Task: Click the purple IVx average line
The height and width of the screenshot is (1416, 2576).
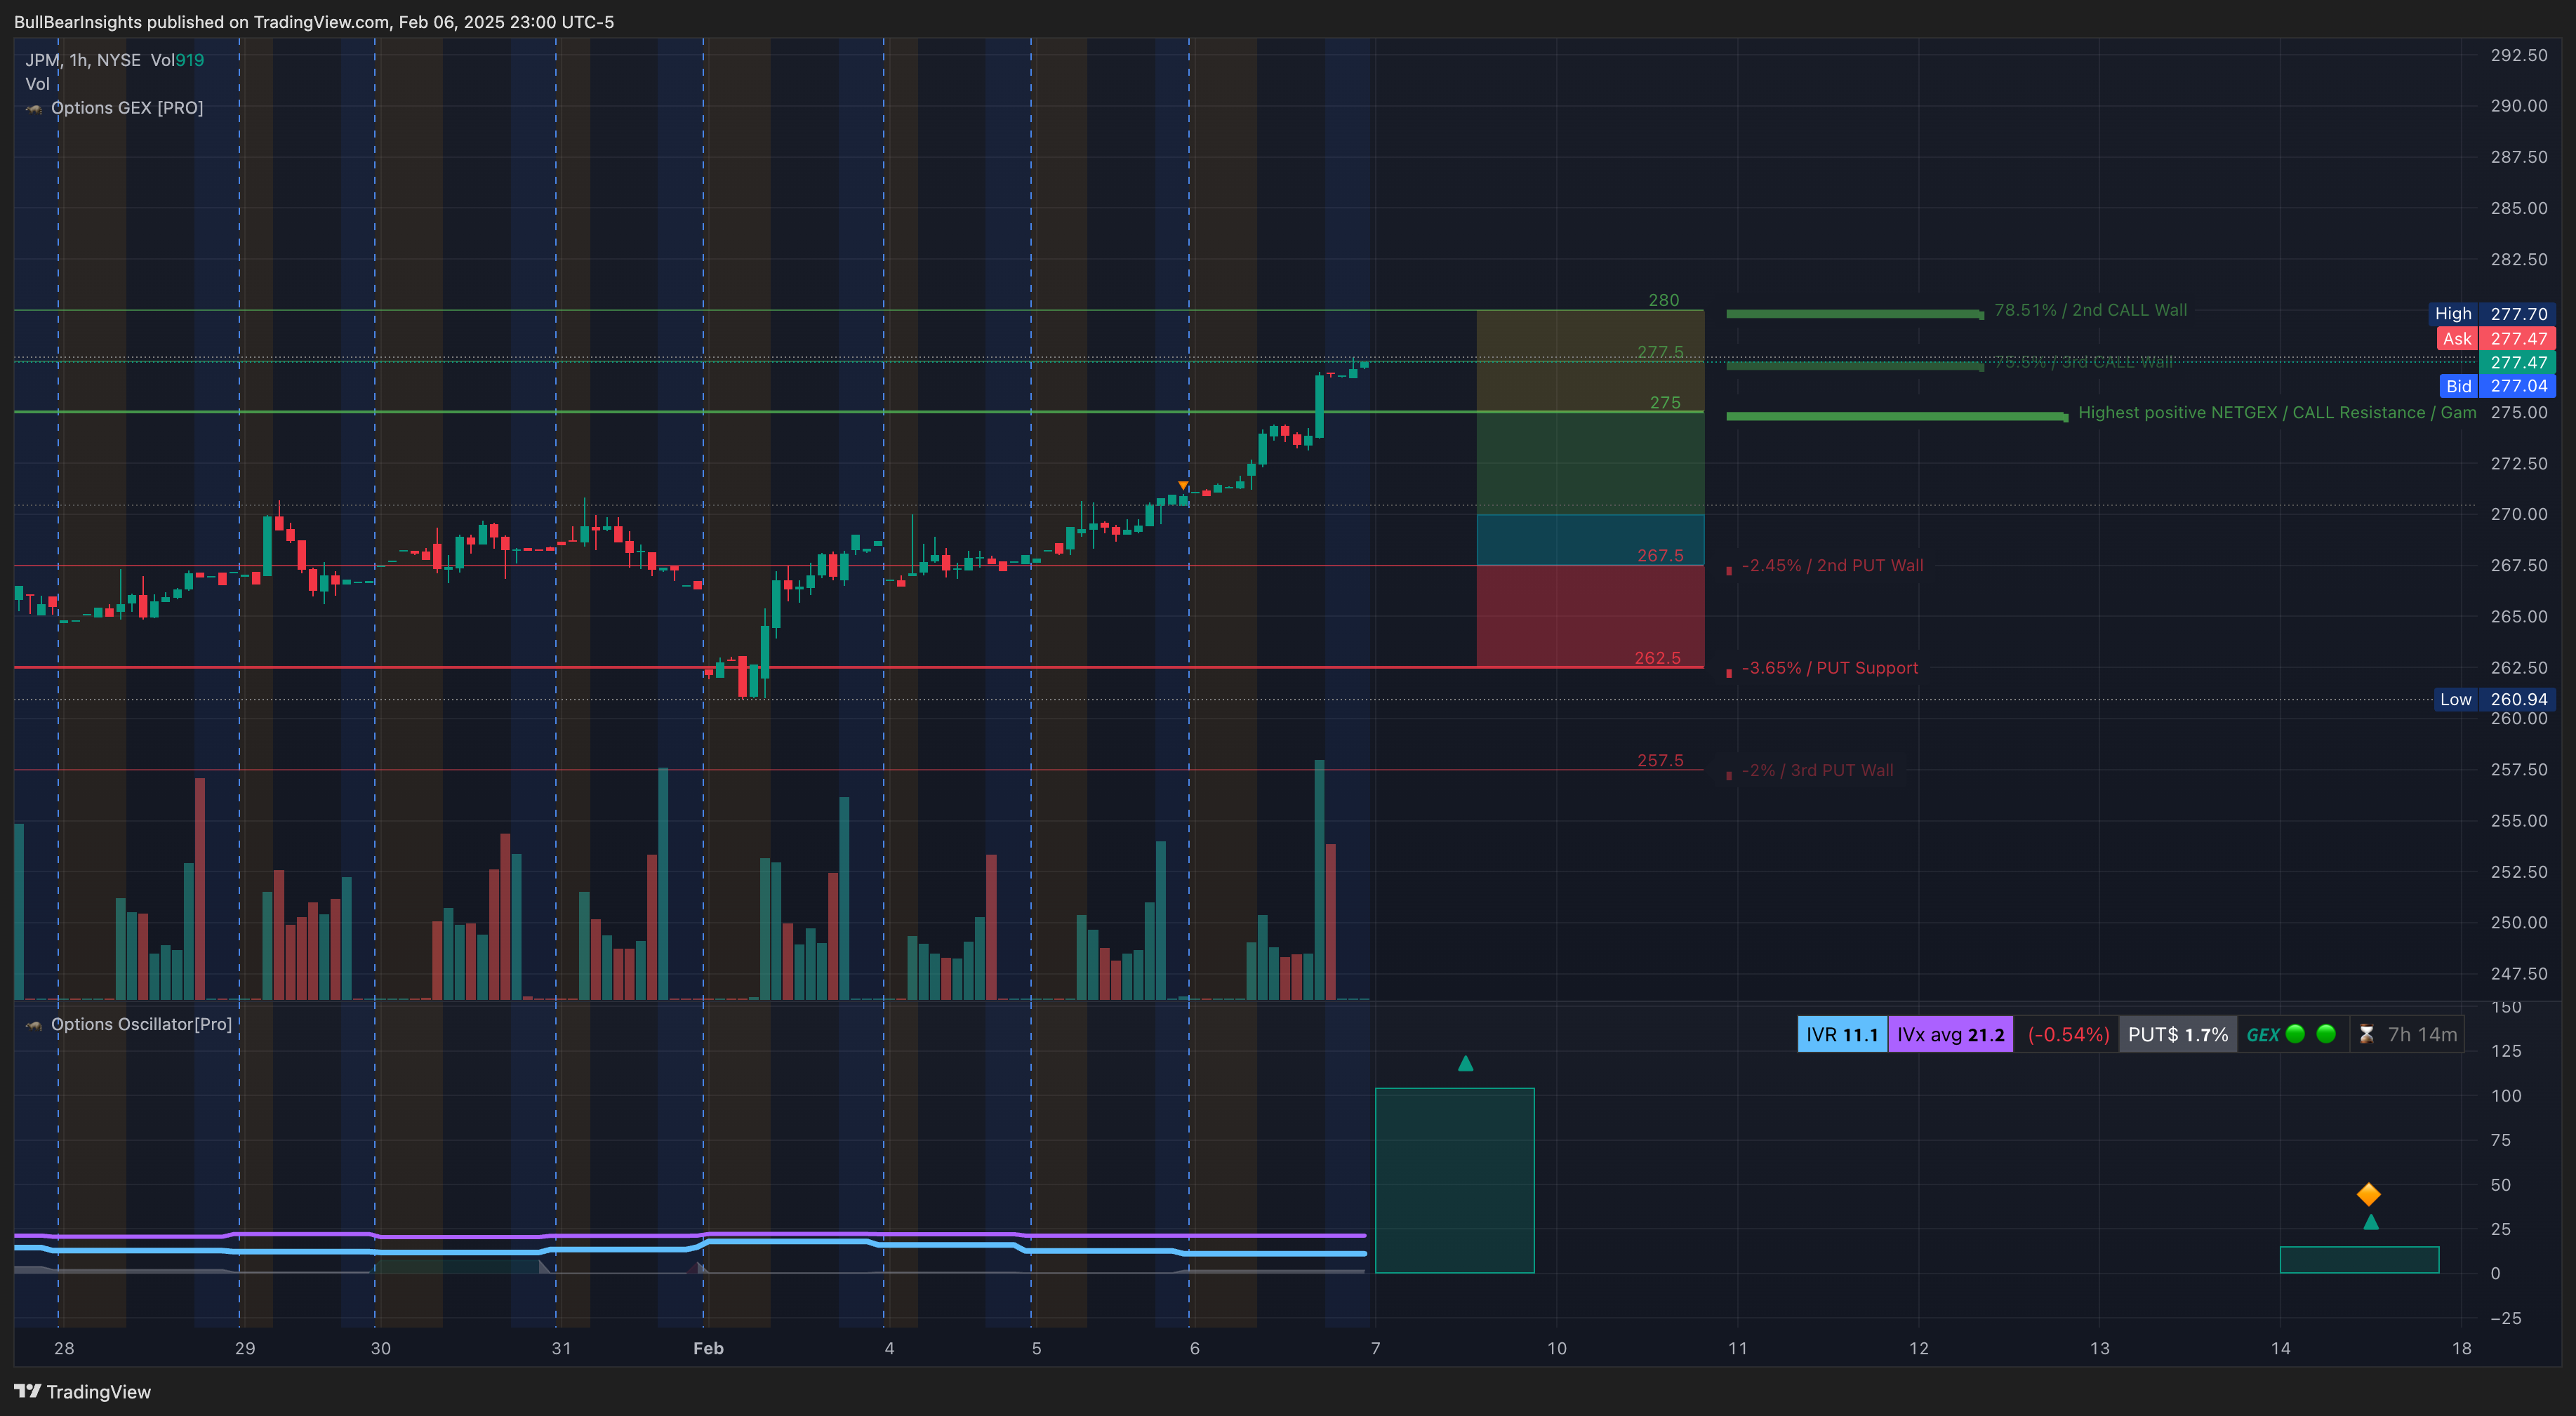Action: (690, 1236)
